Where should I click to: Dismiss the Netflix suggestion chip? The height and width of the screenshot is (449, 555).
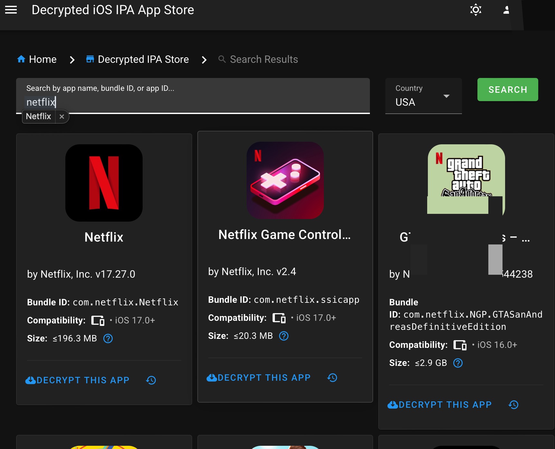(x=62, y=117)
